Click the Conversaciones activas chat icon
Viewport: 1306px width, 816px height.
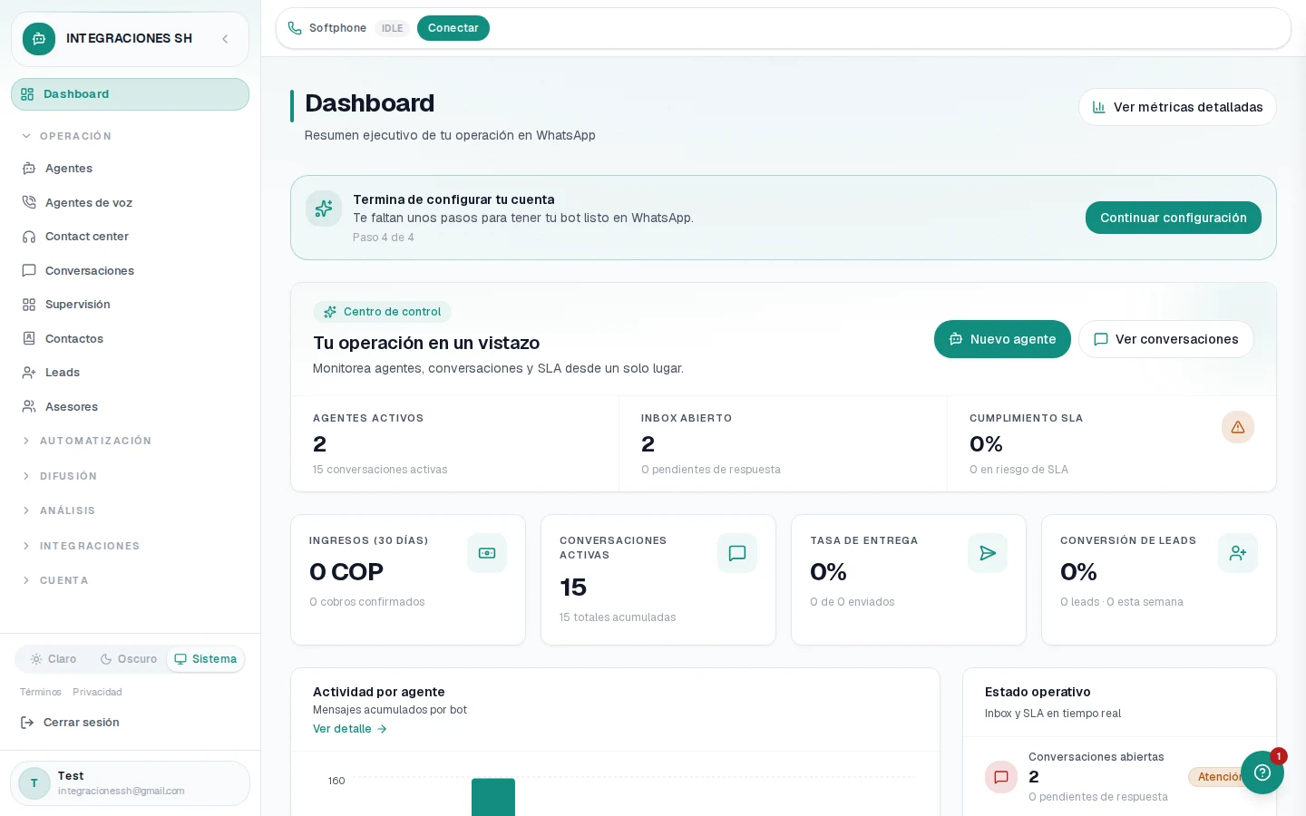click(x=737, y=553)
